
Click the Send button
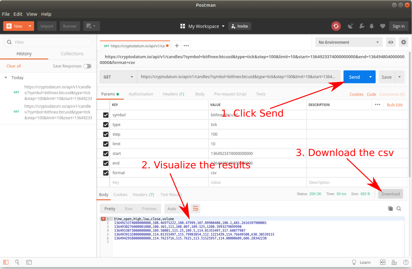coord(355,77)
